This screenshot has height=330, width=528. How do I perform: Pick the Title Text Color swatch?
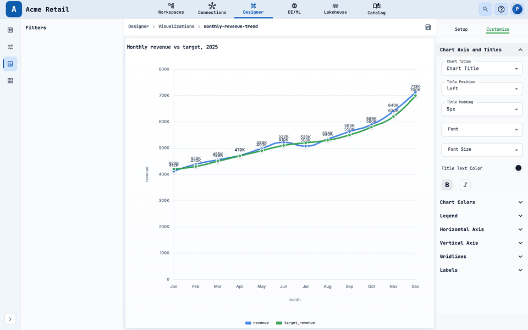(x=518, y=168)
